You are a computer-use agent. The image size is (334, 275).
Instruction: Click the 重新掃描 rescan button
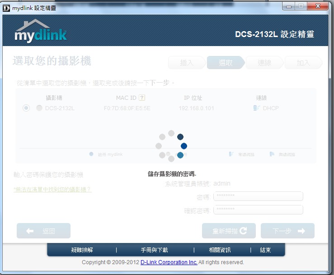coord(229,231)
